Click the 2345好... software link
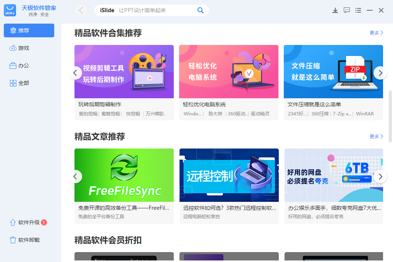The height and width of the screenshot is (262, 393). click(297, 114)
